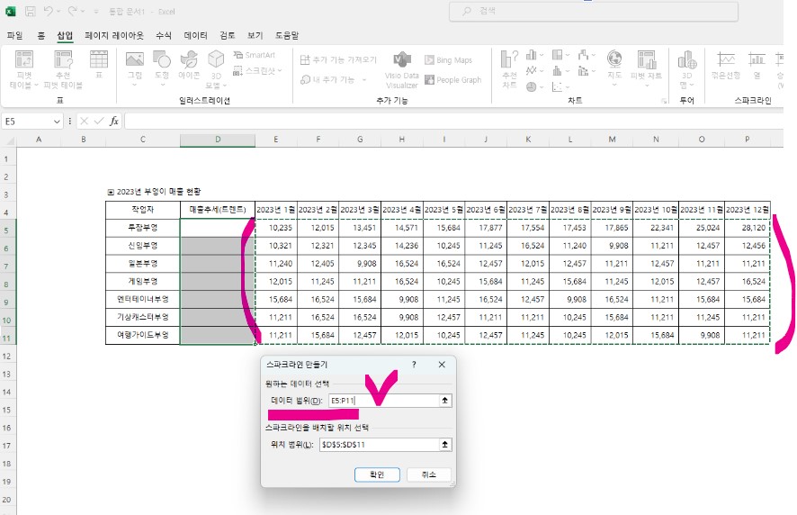
Task: Click the Save icon in the title bar
Action: tap(30, 11)
